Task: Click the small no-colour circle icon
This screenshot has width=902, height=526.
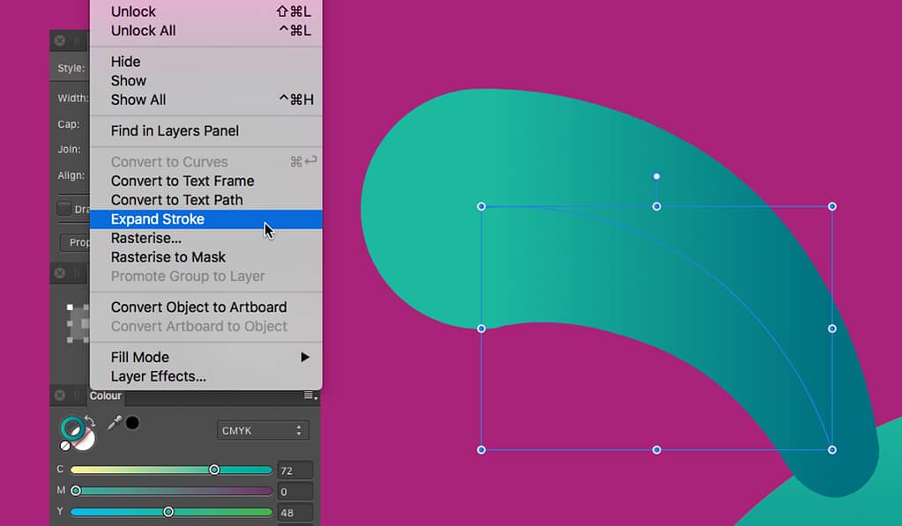Action: [x=64, y=446]
